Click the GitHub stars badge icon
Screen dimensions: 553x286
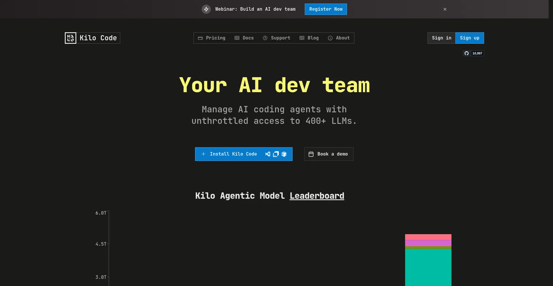pyautogui.click(x=467, y=53)
